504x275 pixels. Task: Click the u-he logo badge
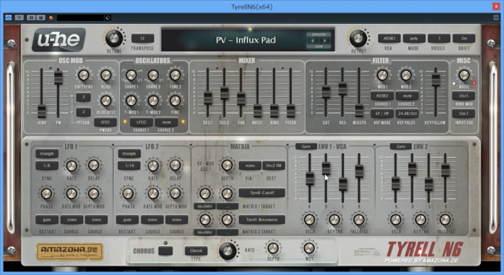(x=58, y=39)
